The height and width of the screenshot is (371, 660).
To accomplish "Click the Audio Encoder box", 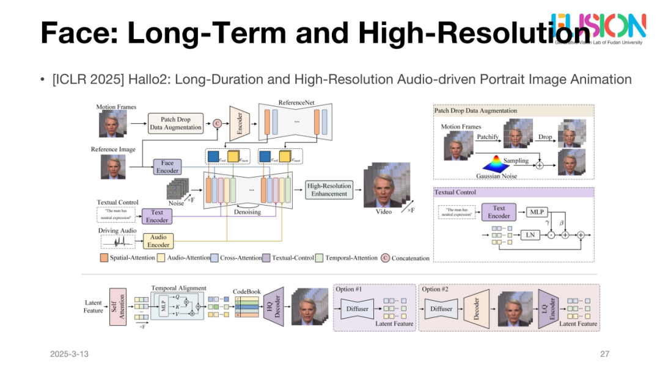I will pos(158,241).
